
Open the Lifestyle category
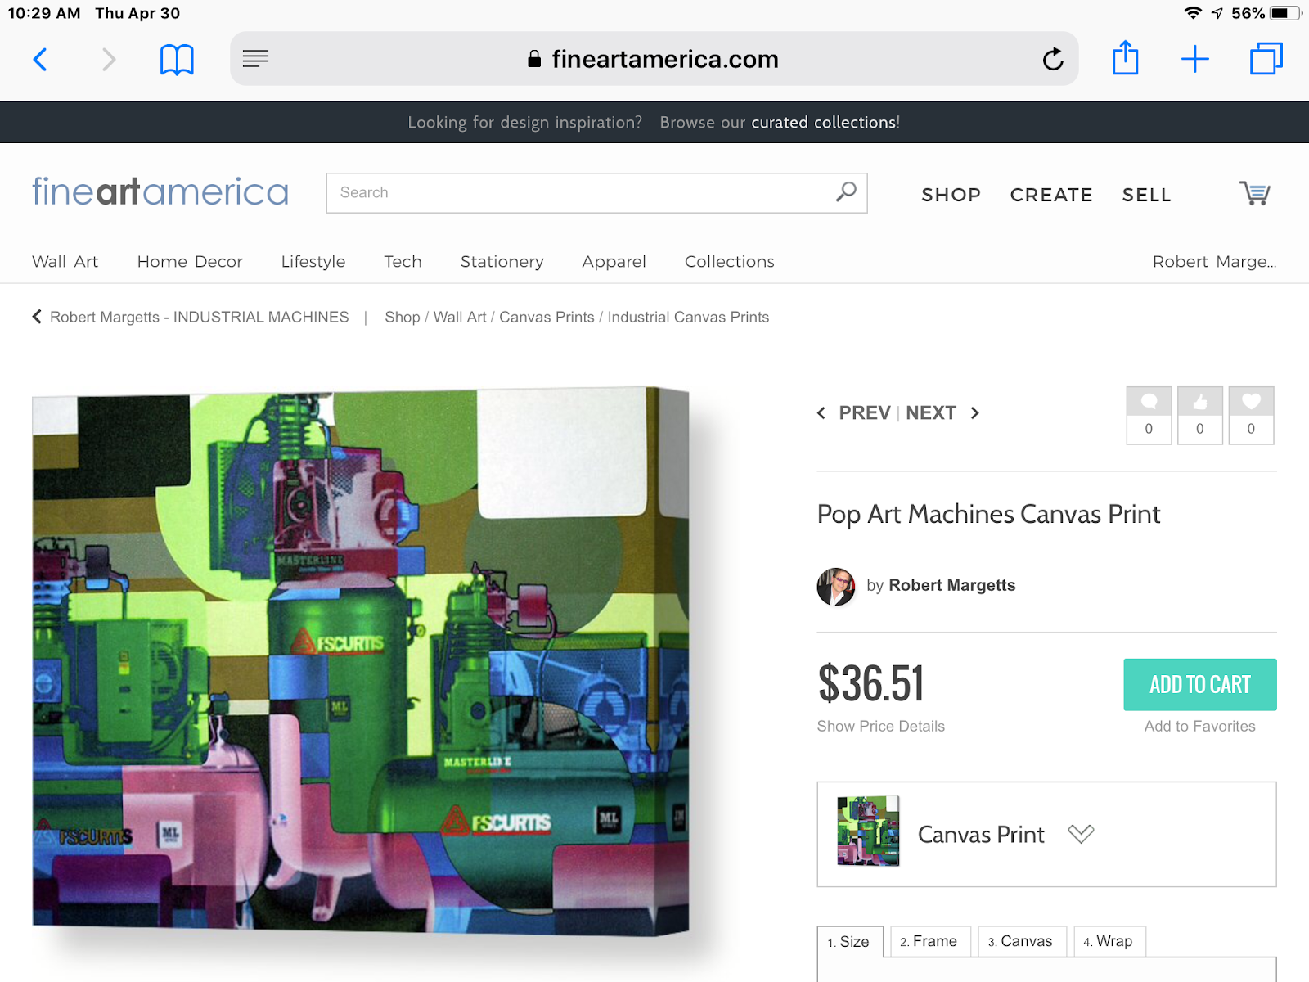(x=313, y=261)
